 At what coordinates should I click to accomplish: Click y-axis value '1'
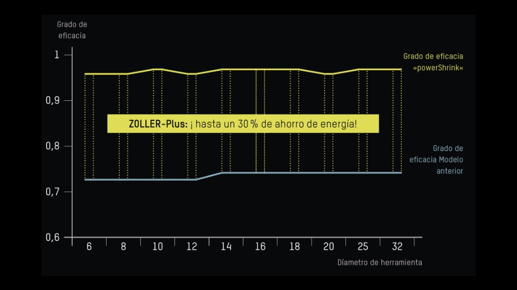[x=57, y=54]
